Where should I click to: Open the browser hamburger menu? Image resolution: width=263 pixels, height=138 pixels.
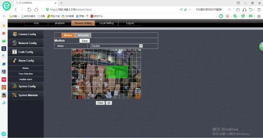(x=259, y=9)
